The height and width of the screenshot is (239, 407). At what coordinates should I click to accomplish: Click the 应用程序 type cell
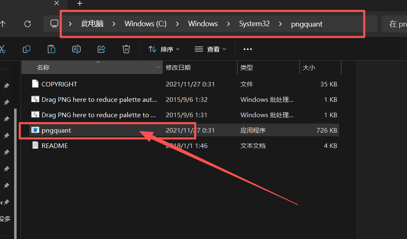tap(253, 130)
